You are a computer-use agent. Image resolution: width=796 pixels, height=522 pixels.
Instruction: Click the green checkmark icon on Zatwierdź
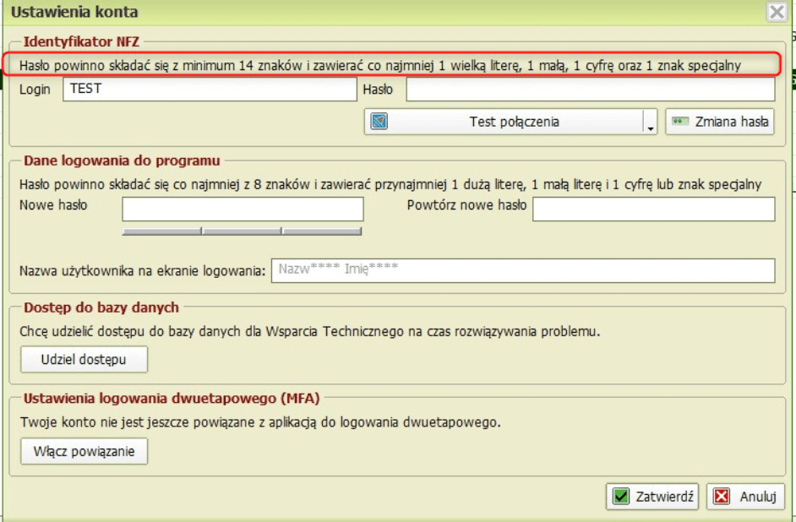pyautogui.click(x=621, y=496)
